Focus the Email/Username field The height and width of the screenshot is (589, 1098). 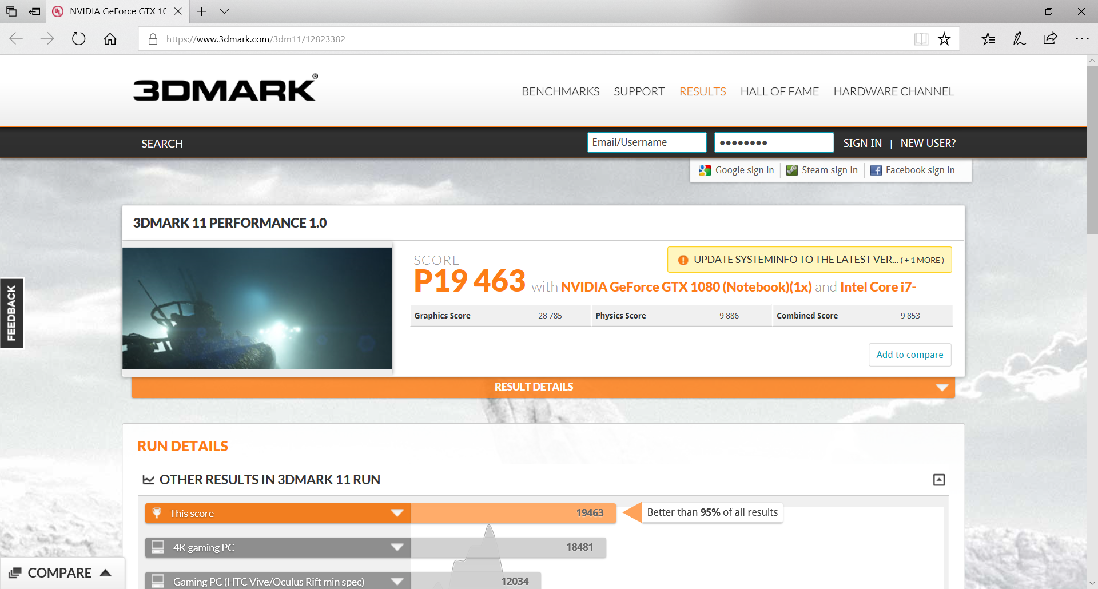tap(647, 142)
